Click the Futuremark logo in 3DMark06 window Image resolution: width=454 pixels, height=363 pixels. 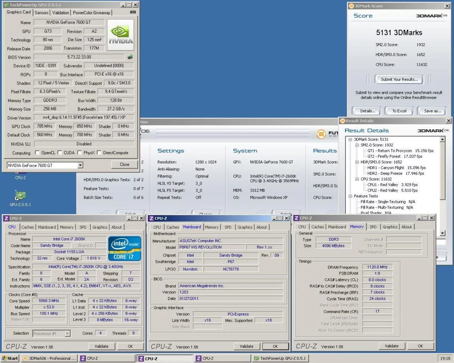click(327, 134)
